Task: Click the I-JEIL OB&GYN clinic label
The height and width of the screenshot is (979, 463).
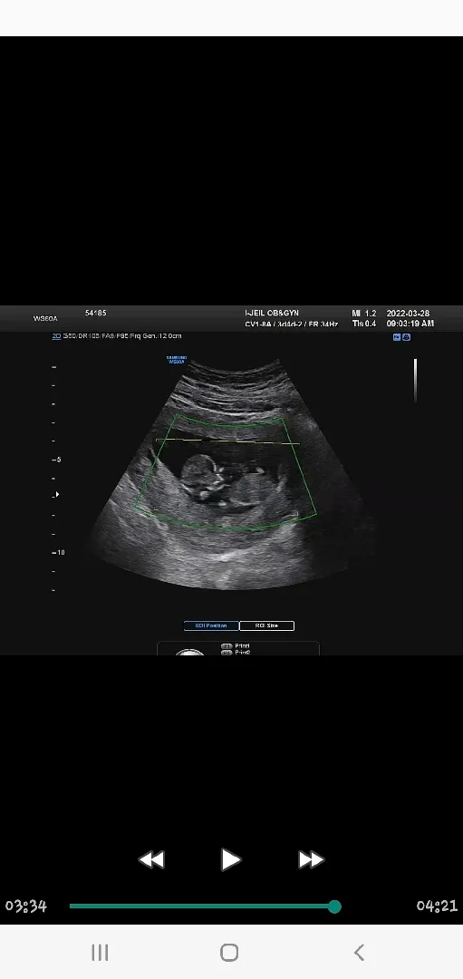Action: 272,314
